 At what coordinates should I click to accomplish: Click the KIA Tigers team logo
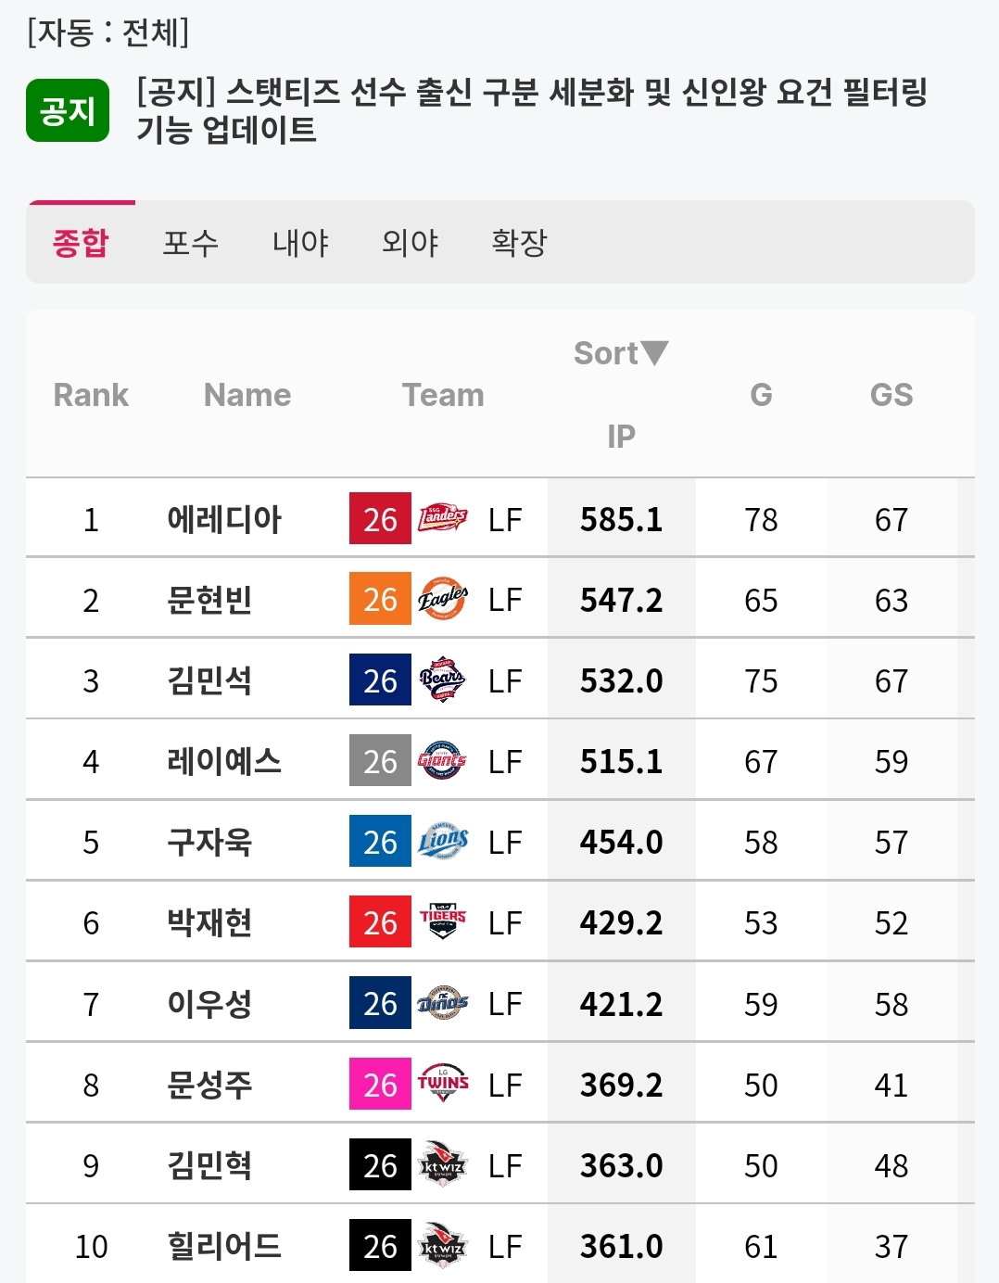click(443, 921)
